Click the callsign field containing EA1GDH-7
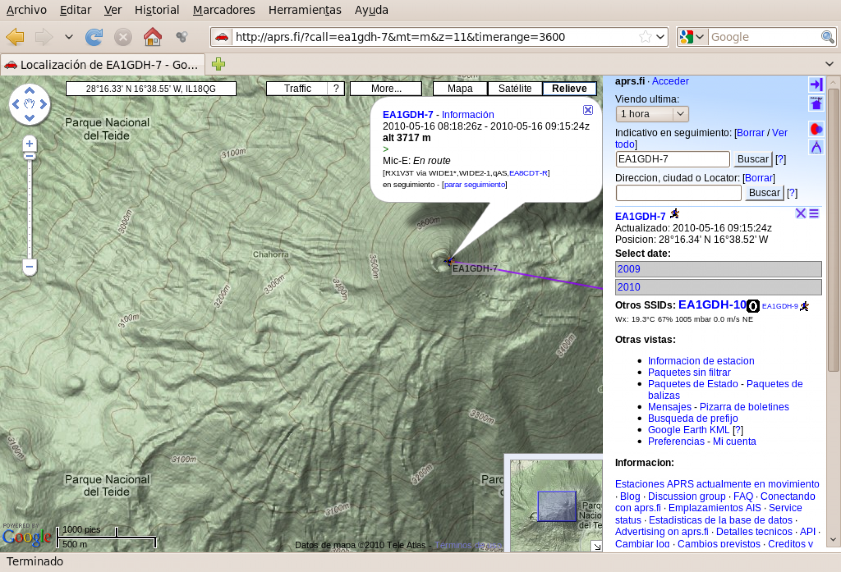The width and height of the screenshot is (841, 572). pyautogui.click(x=672, y=159)
